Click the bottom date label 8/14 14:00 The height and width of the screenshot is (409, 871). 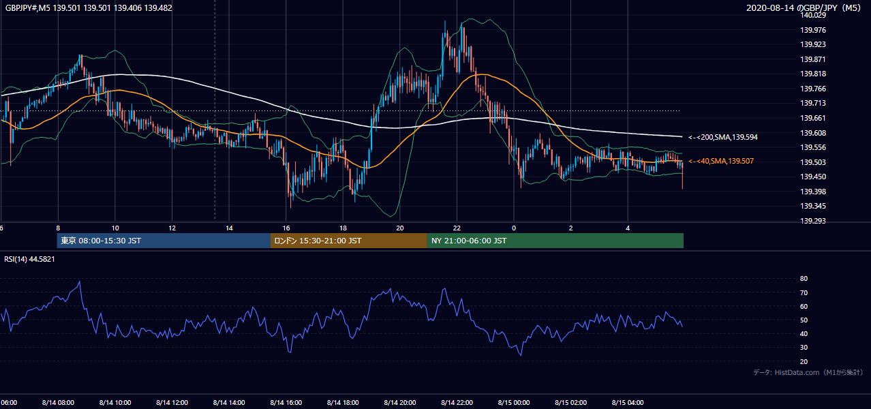229,402
